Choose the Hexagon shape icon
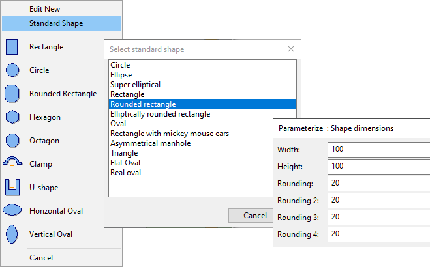 [x=12, y=117]
